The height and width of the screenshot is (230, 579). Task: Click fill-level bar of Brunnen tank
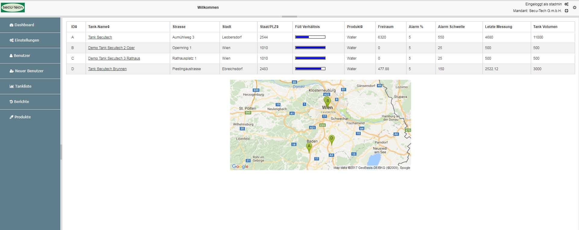coord(310,69)
